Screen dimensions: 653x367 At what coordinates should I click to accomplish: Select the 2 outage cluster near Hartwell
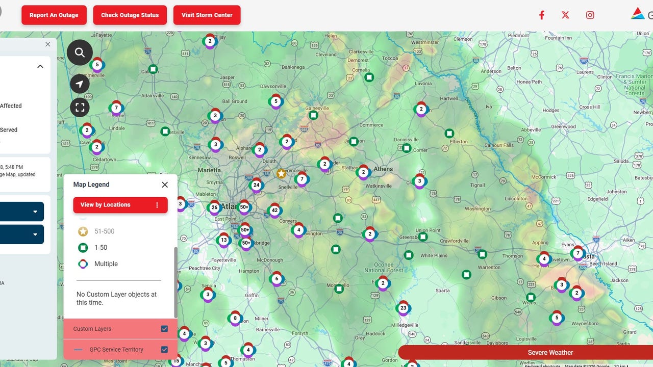pos(421,109)
